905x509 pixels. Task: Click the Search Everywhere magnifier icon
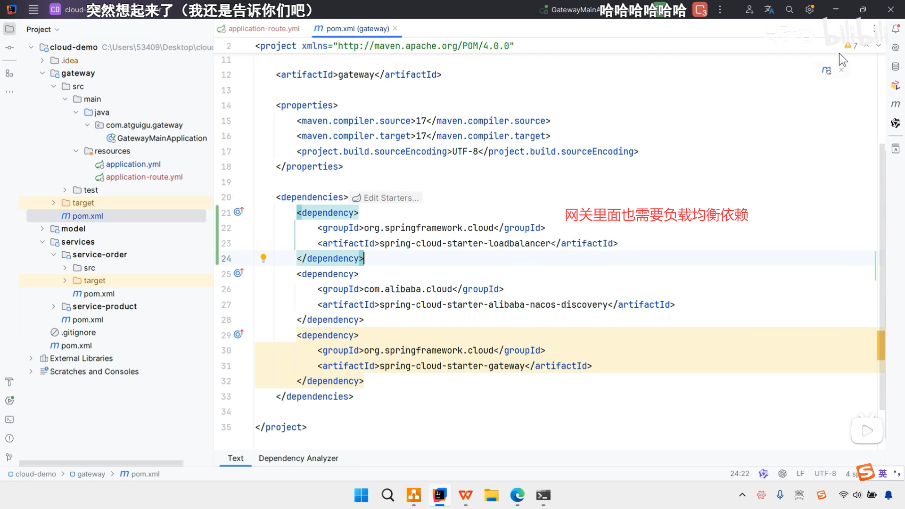(x=790, y=9)
